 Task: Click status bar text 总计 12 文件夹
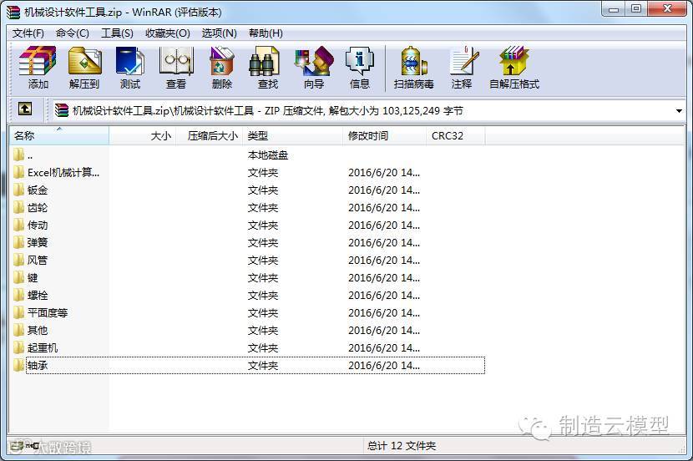(402, 446)
